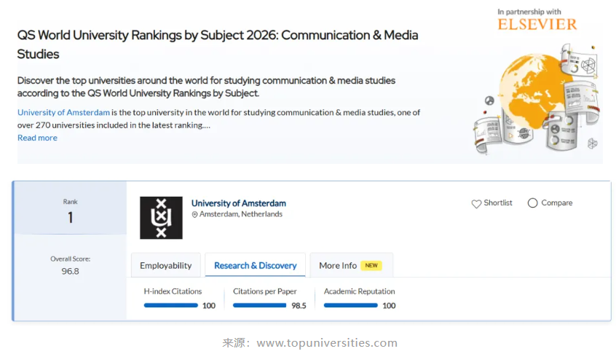Screen dimensions: 616x354
Task: Click the Citations per Paper score bar
Action: tap(259, 306)
